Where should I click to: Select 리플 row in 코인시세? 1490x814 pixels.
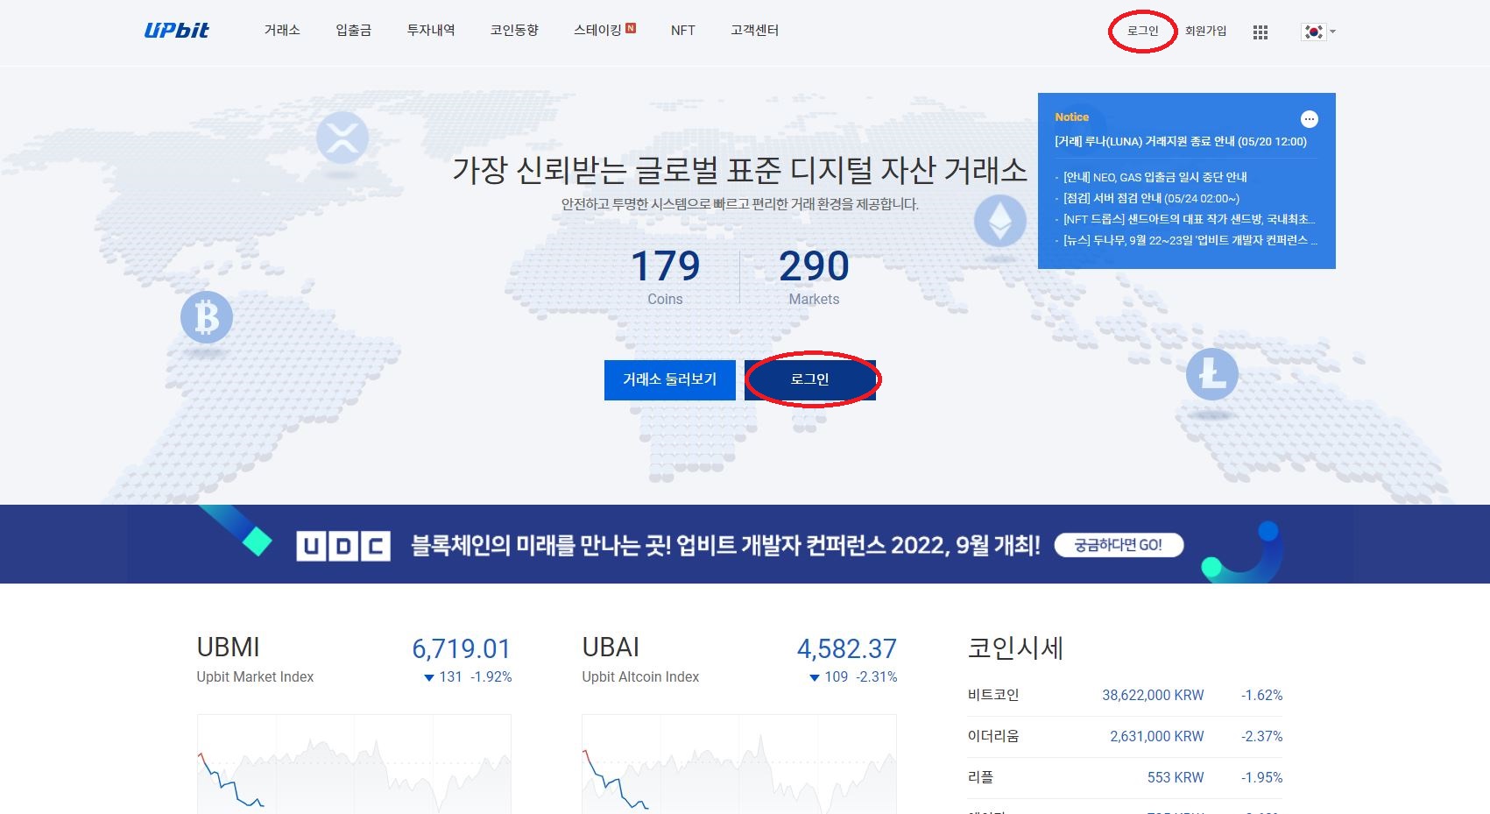tap(1125, 778)
